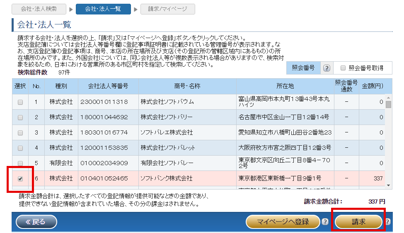The image size is (404, 233).
Task: Select checkbox for 株式会社ソフトバウム row
Action: click(20, 102)
